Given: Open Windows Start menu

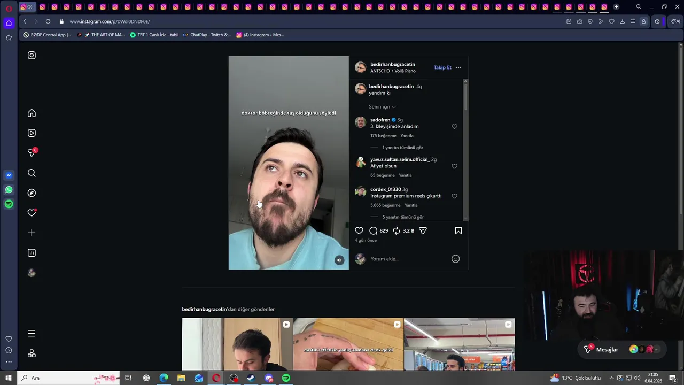Looking at the screenshot, I should coord(9,378).
